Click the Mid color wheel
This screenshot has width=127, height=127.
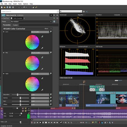click(x=32, y=63)
